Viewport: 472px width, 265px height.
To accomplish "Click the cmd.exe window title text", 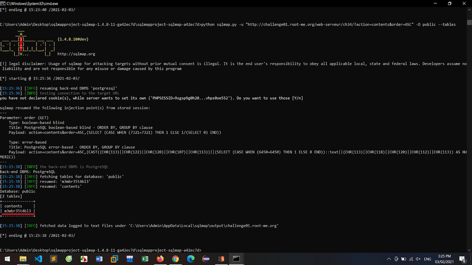I will (32, 3).
